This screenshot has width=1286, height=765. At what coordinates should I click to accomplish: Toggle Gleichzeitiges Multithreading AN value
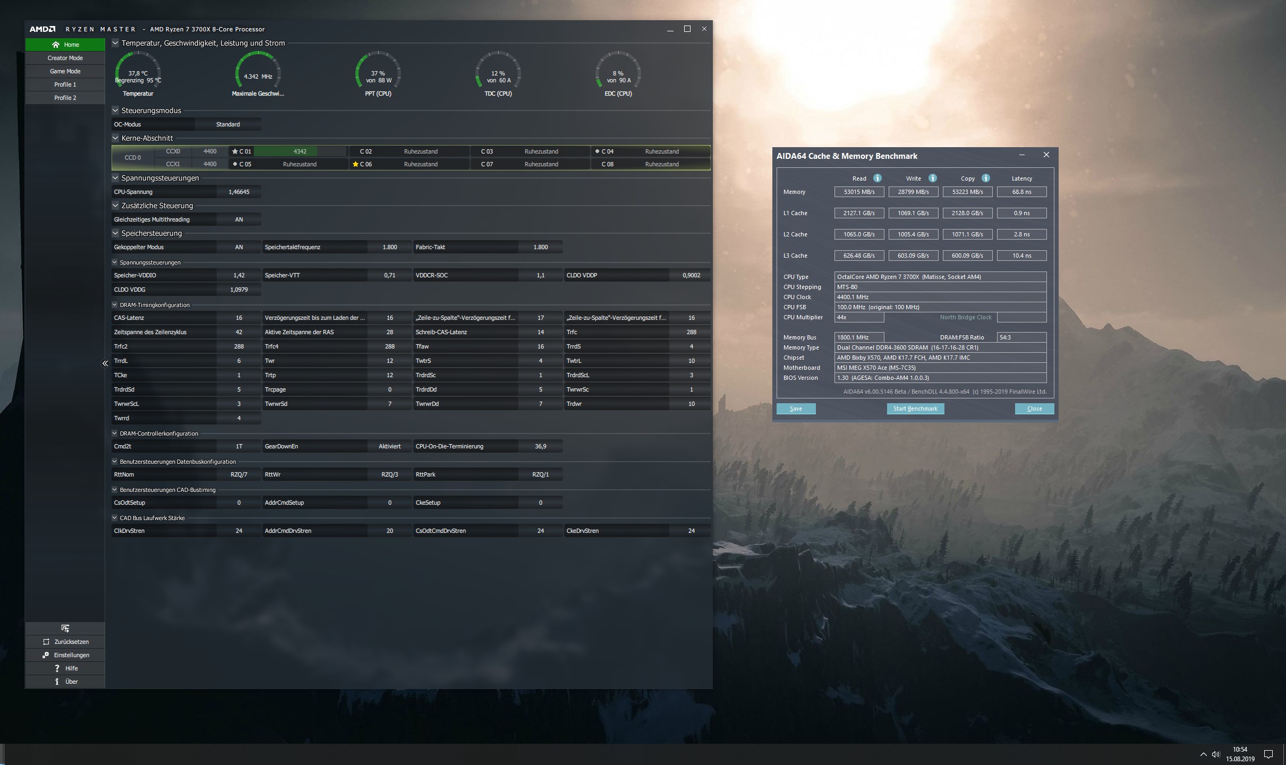click(x=239, y=219)
